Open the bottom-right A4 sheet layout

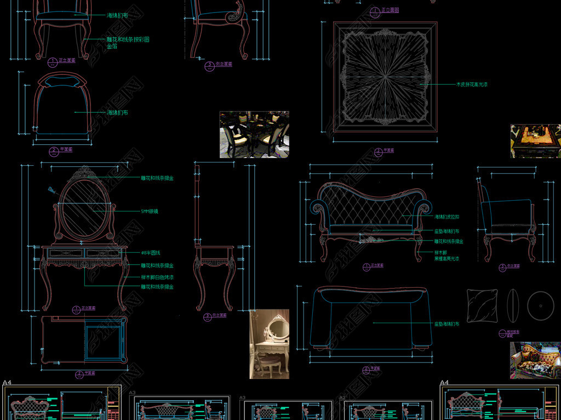point(497,403)
